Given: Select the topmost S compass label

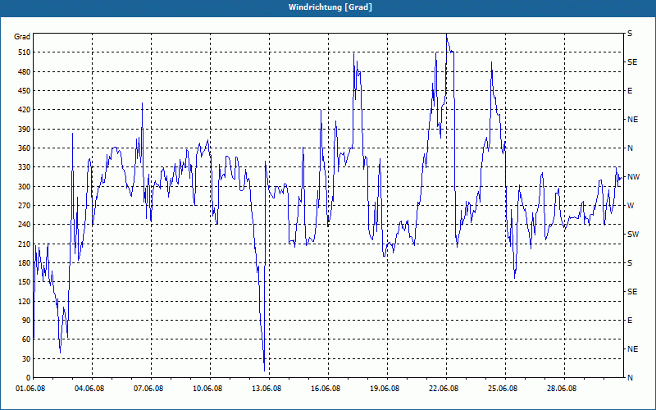Looking at the screenshot, I should coord(630,34).
